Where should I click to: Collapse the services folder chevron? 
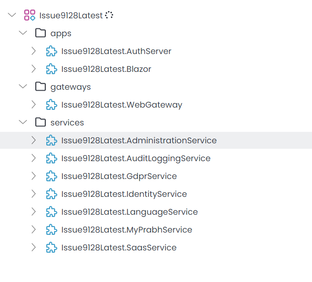[x=23, y=123]
